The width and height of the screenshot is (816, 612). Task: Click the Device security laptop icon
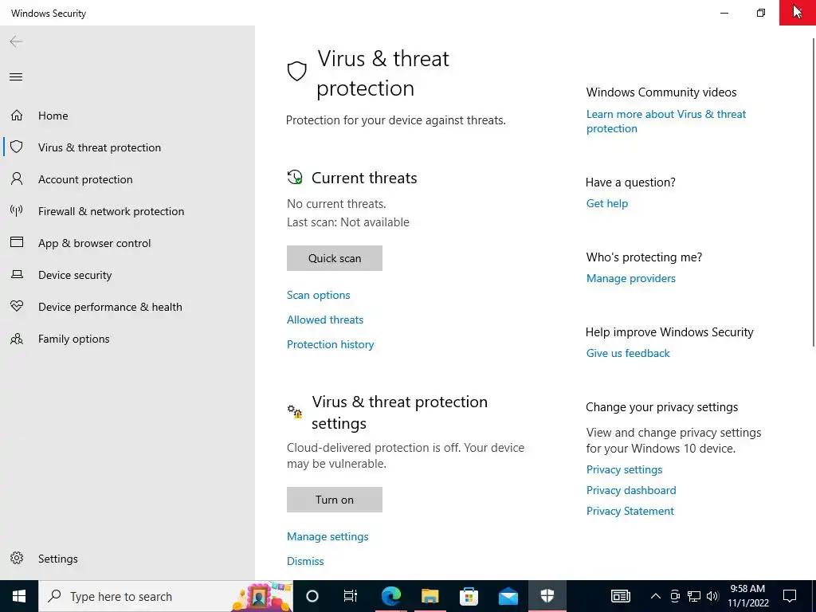click(x=17, y=274)
